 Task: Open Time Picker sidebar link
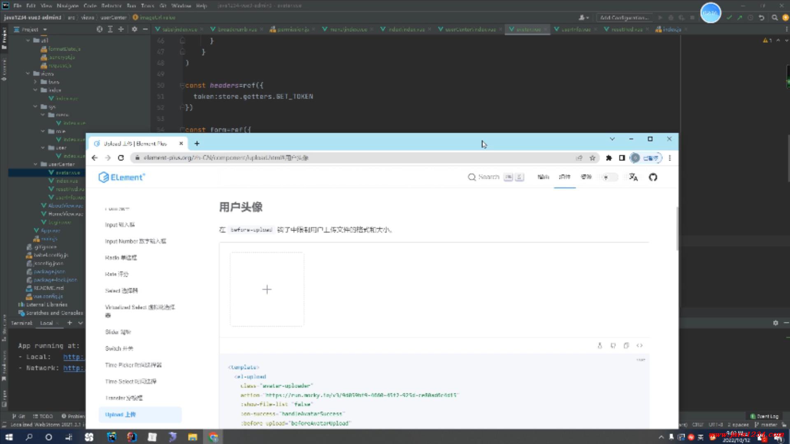133,365
